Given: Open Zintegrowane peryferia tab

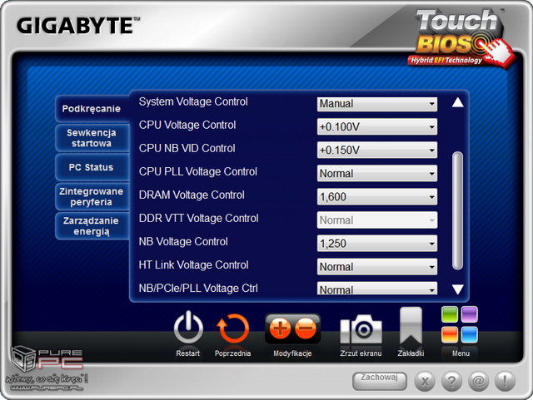Looking at the screenshot, I should tap(91, 196).
